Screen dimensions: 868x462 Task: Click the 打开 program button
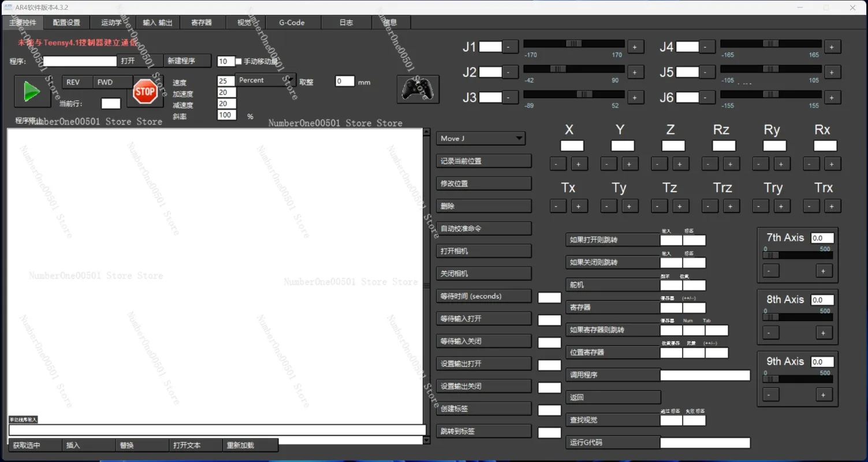(140, 61)
